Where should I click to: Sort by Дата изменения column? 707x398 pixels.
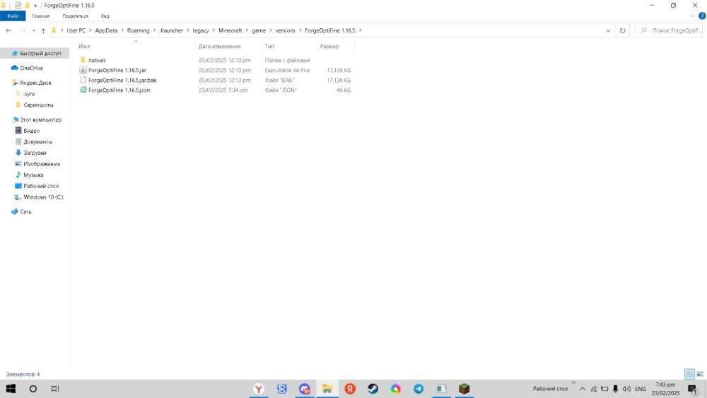pyautogui.click(x=220, y=47)
